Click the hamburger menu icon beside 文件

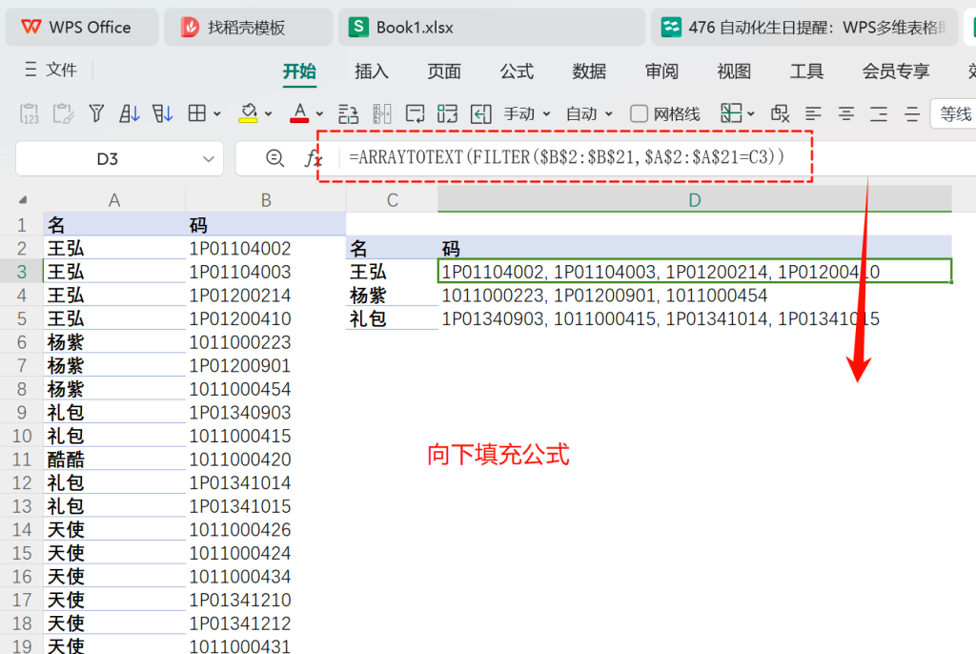coord(30,70)
